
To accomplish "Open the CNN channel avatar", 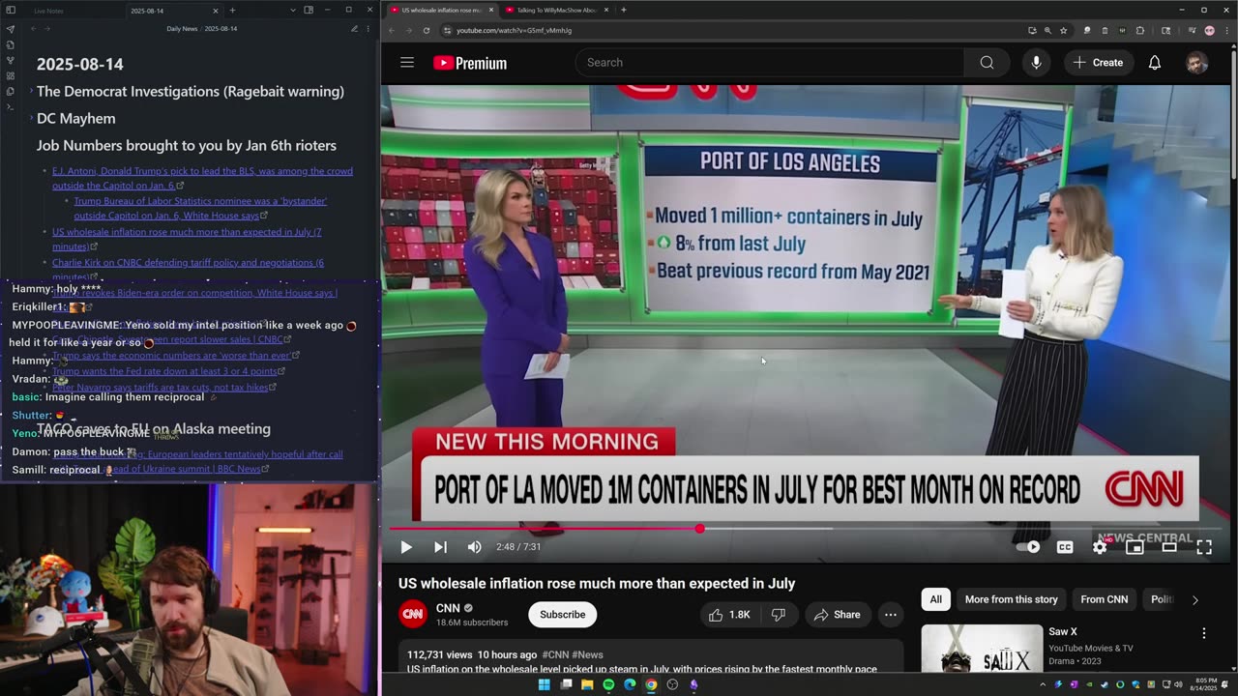I will 413,614.
